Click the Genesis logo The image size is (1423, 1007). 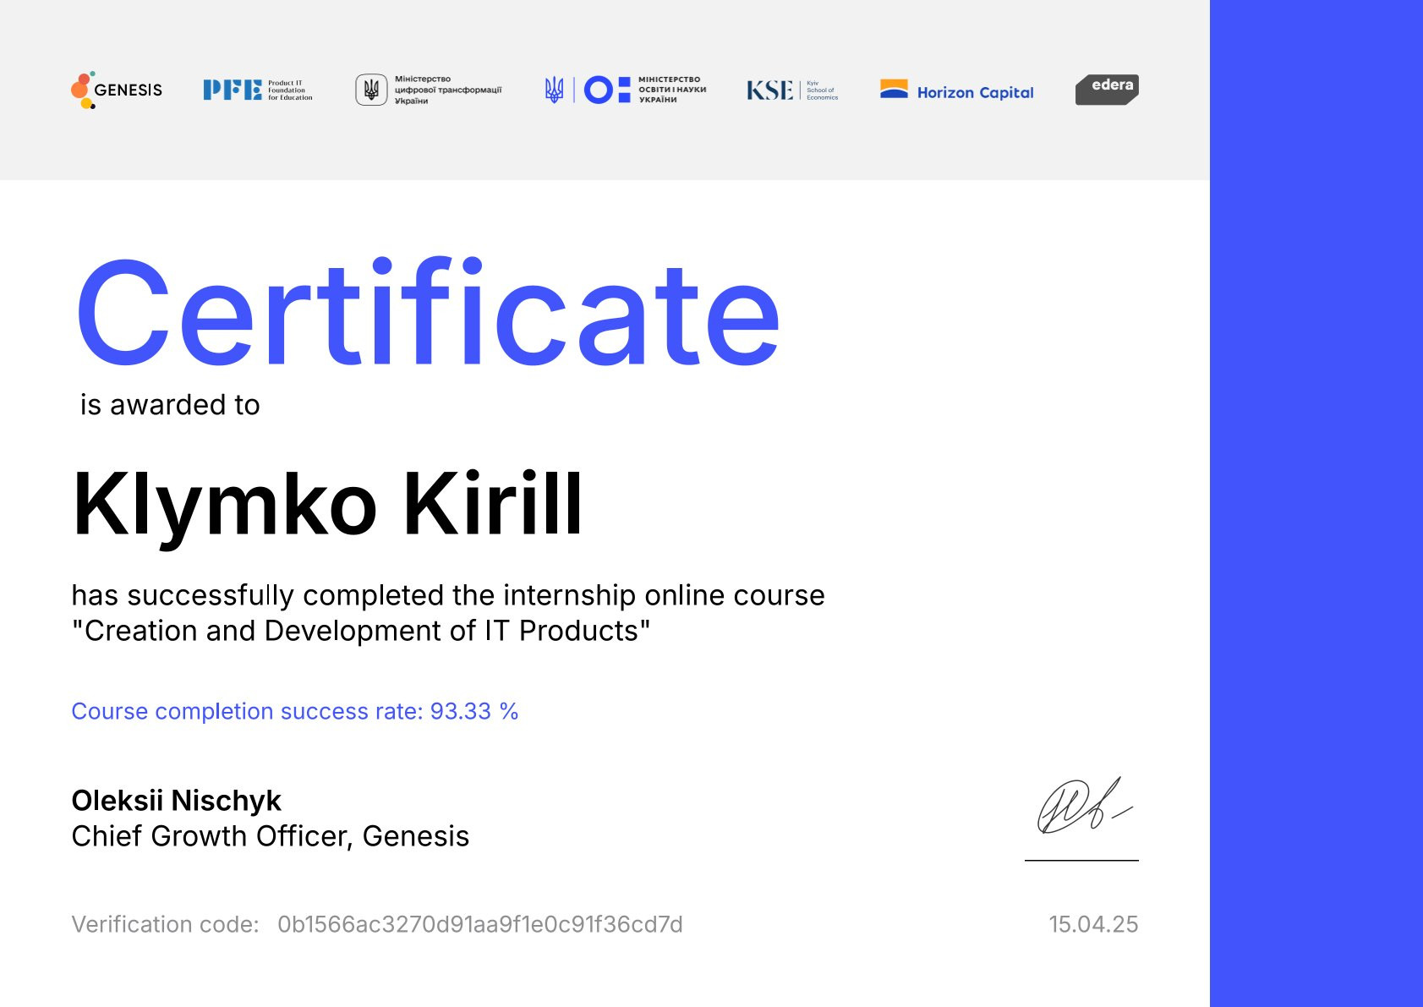pos(117,90)
